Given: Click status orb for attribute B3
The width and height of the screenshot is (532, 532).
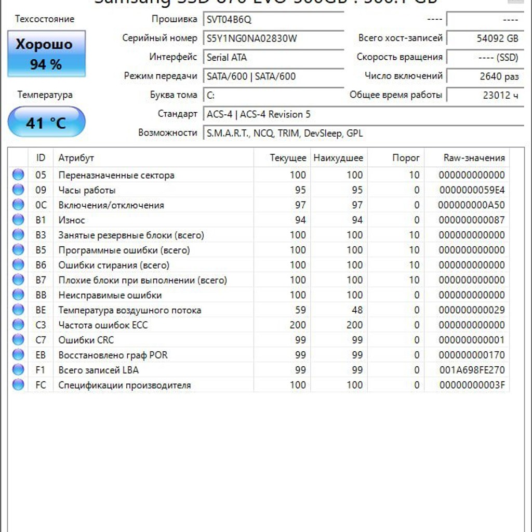Looking at the screenshot, I should point(18,234).
